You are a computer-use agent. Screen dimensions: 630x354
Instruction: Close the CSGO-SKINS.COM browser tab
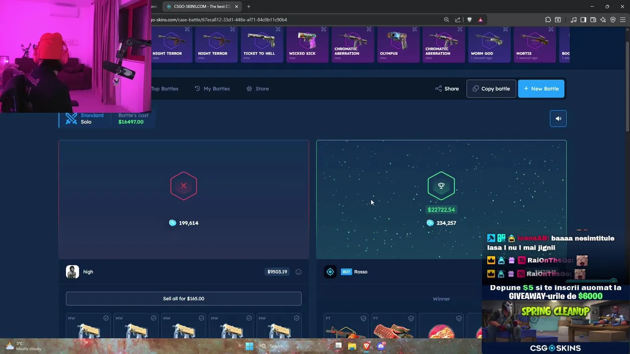point(236,6)
